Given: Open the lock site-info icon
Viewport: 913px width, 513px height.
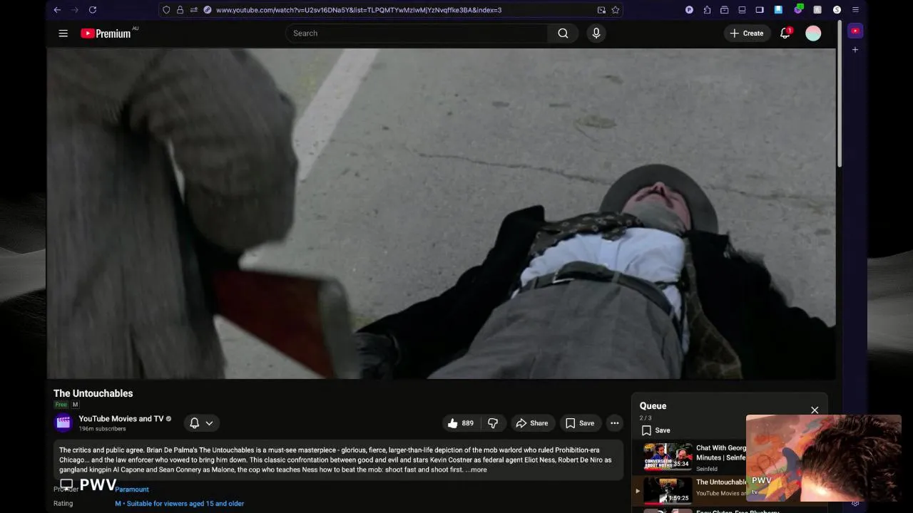Looking at the screenshot, I should pyautogui.click(x=180, y=10).
